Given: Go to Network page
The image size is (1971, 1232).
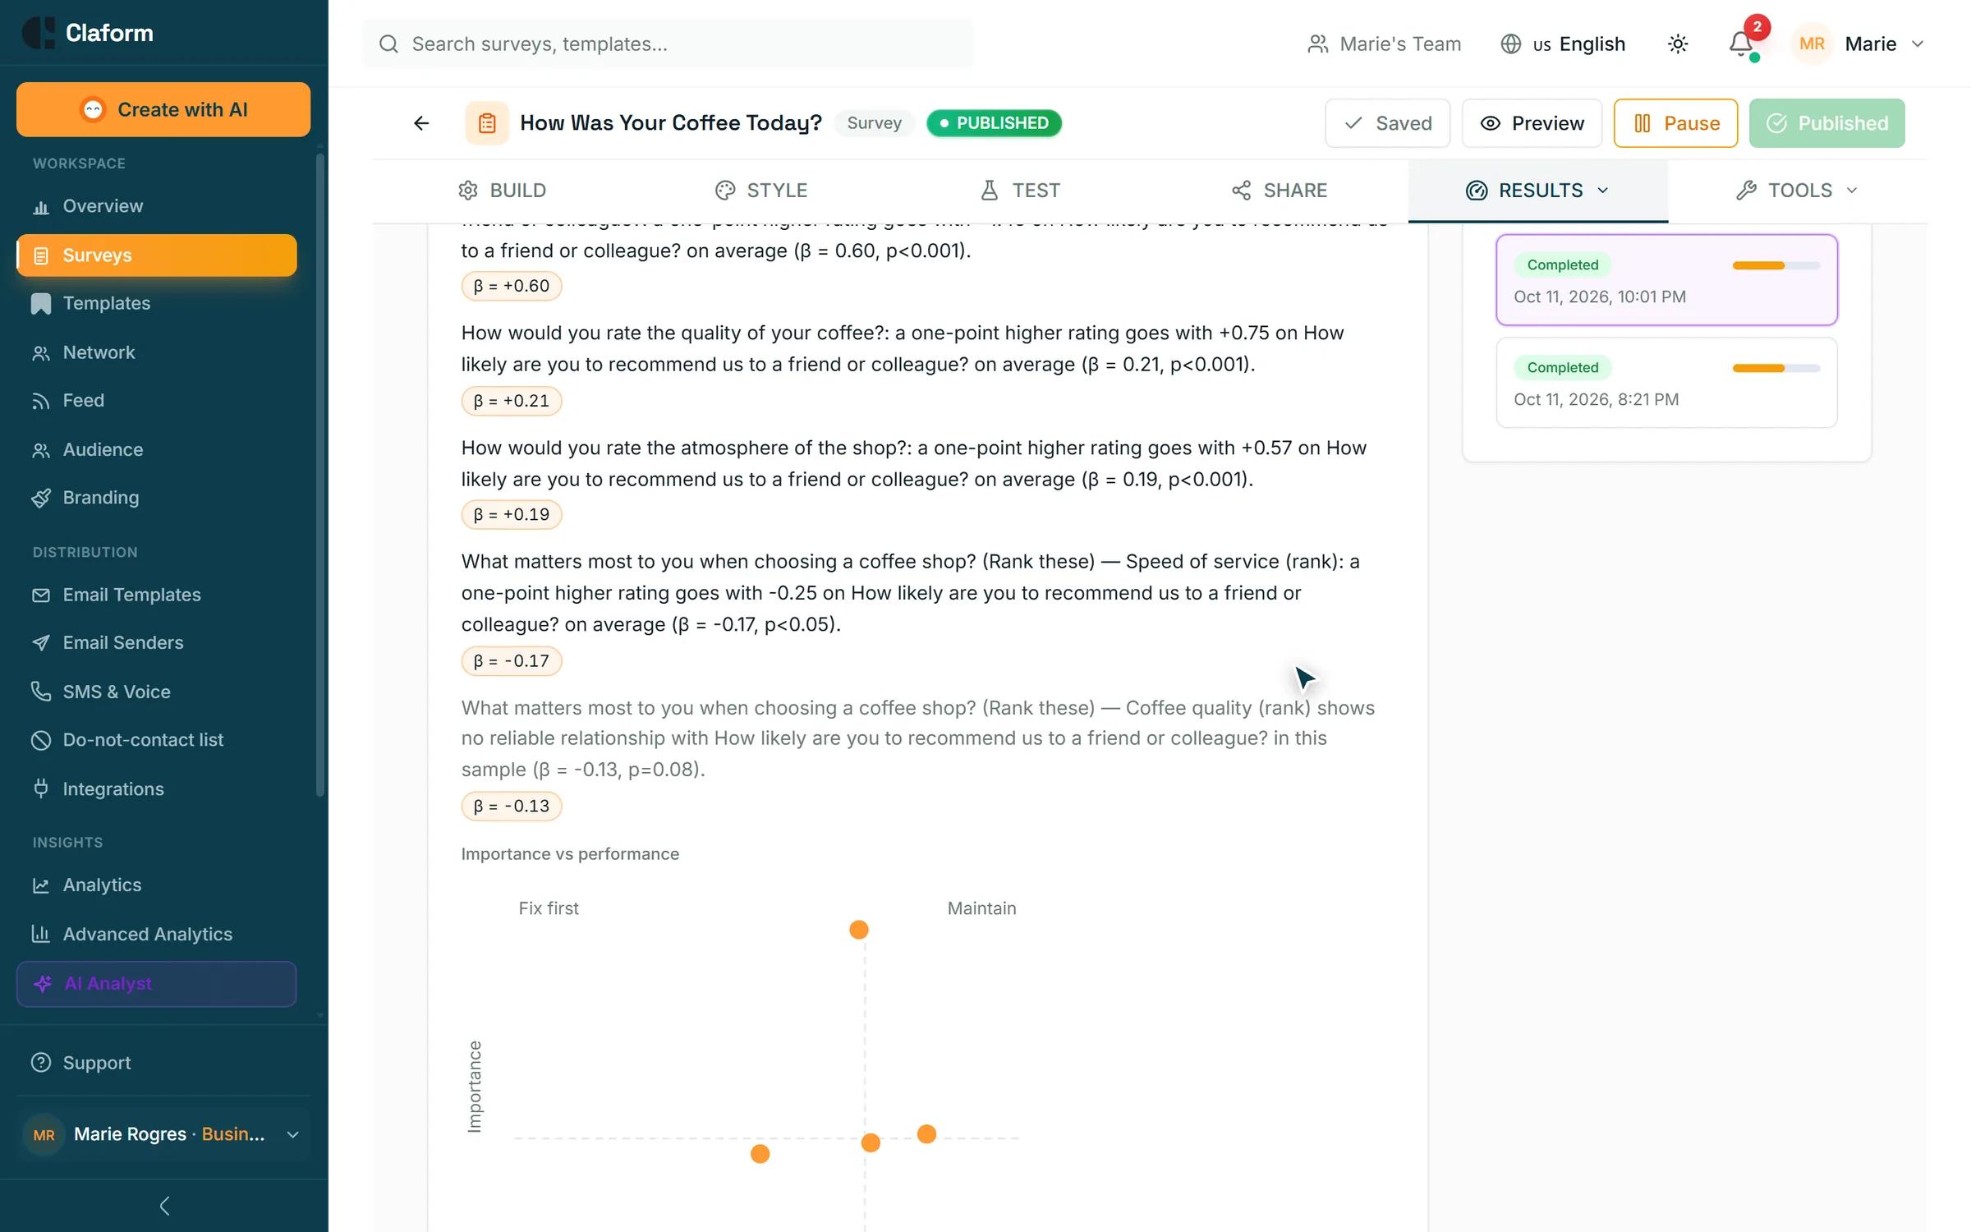Looking at the screenshot, I should (x=156, y=352).
